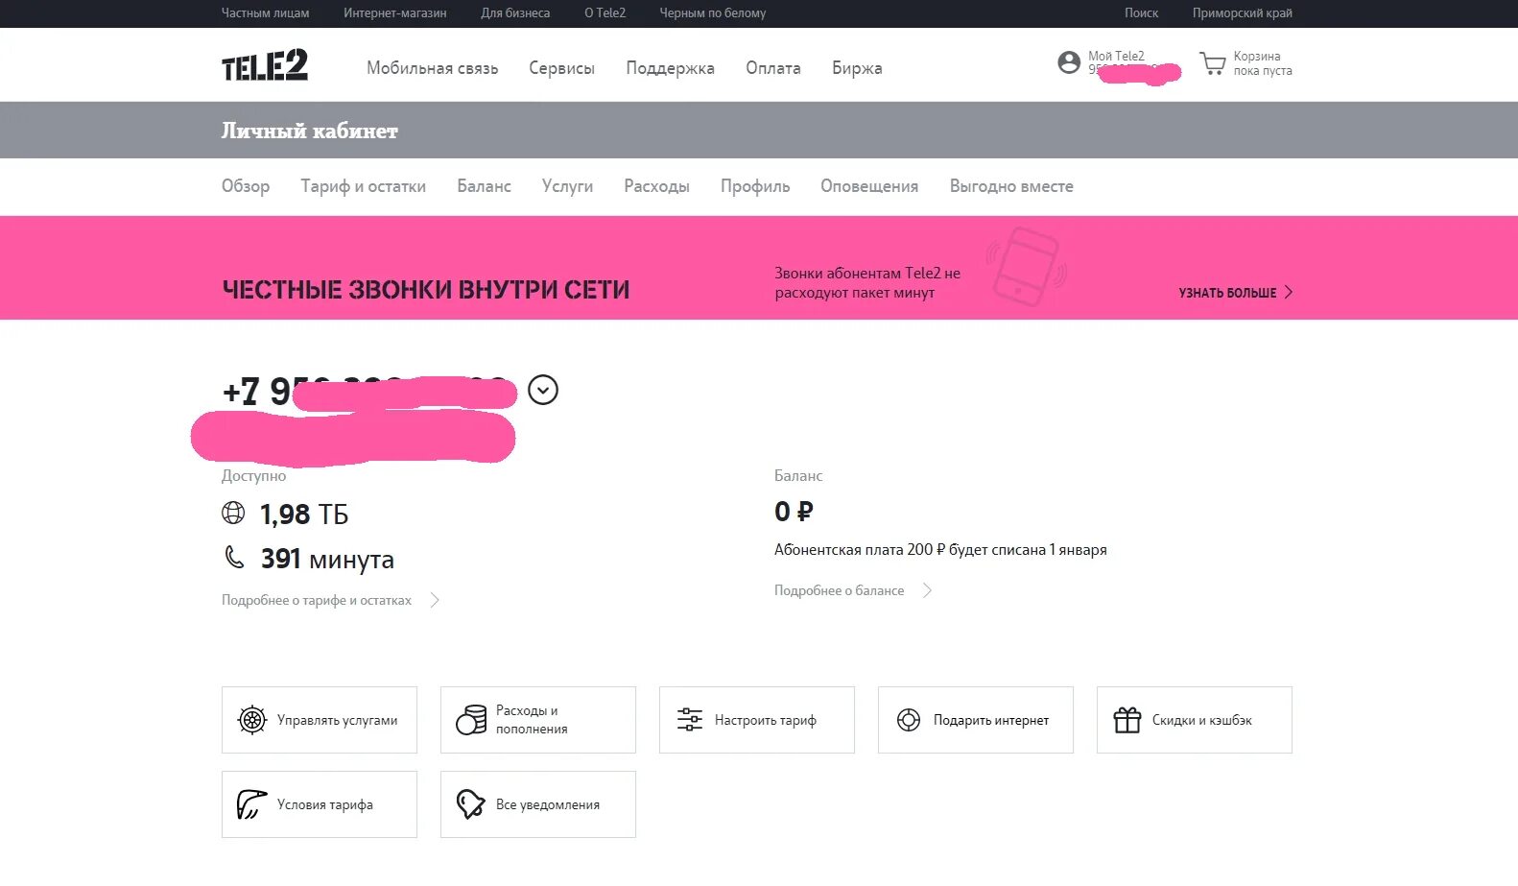1518x886 pixels.
Task: Click Личный кабинет heading
Action: pos(310,131)
